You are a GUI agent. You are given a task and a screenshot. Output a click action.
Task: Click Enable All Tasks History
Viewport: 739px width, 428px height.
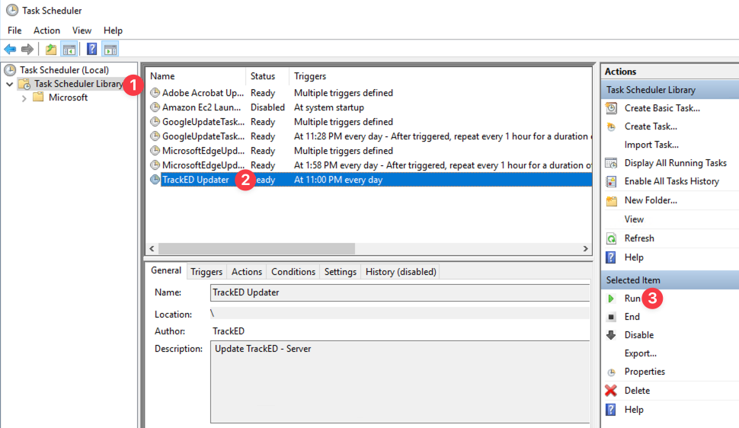point(671,181)
